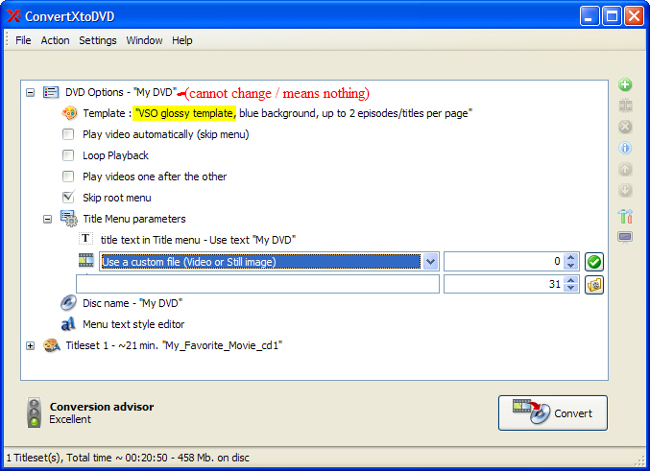650x471 pixels.
Task: Click the DVD Options list icon
Action: 51,92
